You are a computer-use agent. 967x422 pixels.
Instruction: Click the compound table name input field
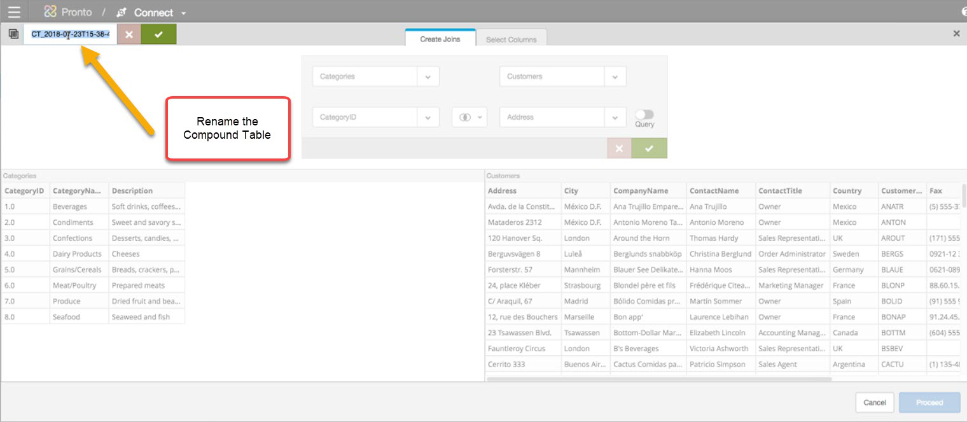tap(70, 34)
